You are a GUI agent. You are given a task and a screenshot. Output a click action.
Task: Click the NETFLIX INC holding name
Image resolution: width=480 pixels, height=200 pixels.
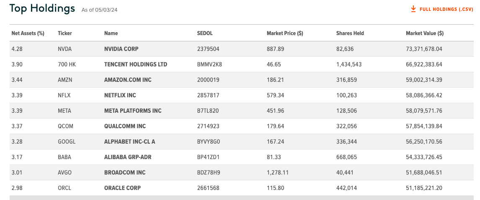tap(120, 95)
